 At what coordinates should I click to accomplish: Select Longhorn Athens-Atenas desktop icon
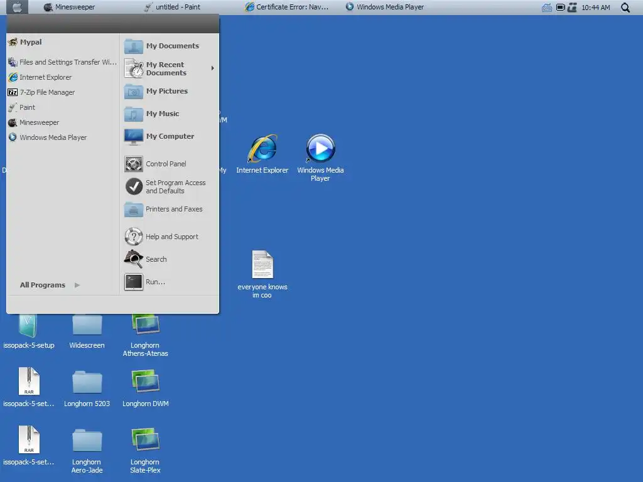pyautogui.click(x=145, y=335)
